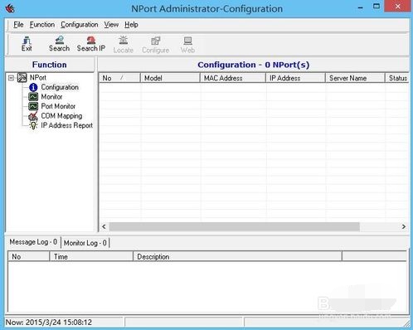Click the NPort root node icon

pyautogui.click(x=22, y=78)
